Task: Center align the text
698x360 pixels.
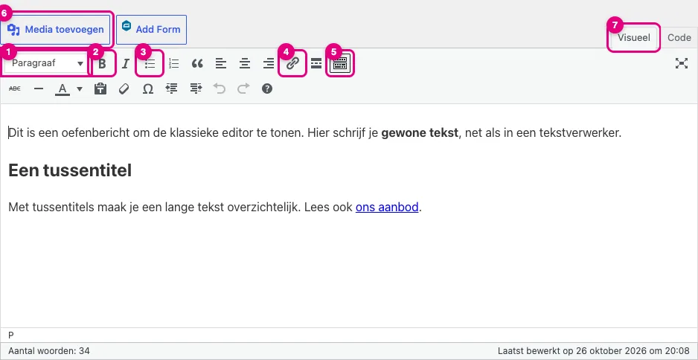Action: [244, 64]
